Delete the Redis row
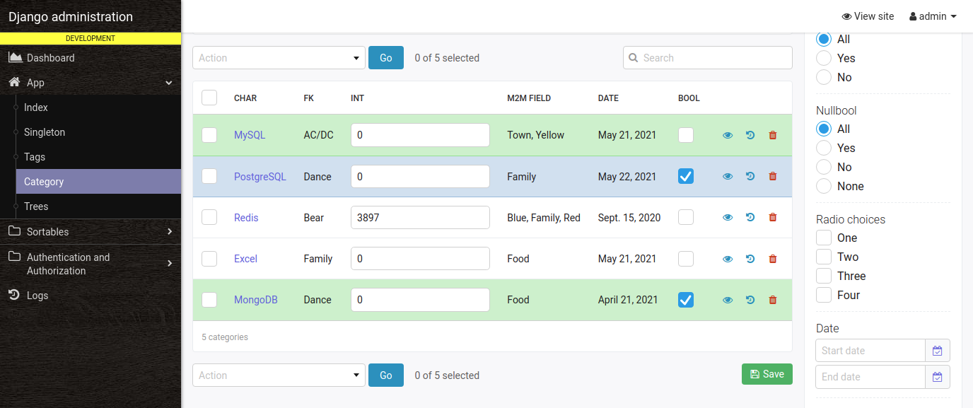The height and width of the screenshot is (408, 973). (x=772, y=217)
